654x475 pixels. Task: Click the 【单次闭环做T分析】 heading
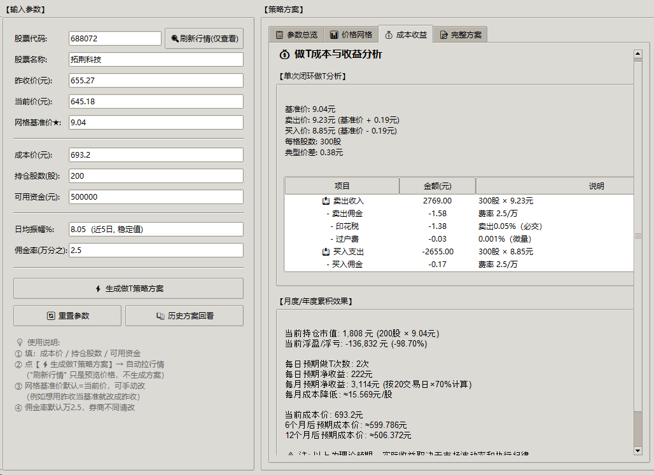click(313, 76)
